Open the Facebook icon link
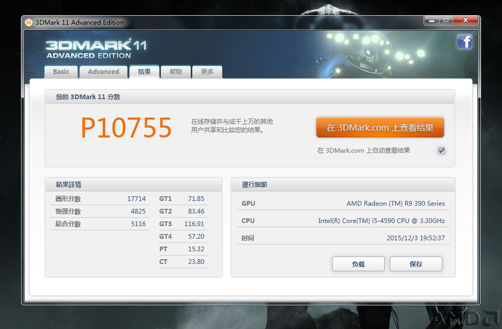 (x=465, y=41)
